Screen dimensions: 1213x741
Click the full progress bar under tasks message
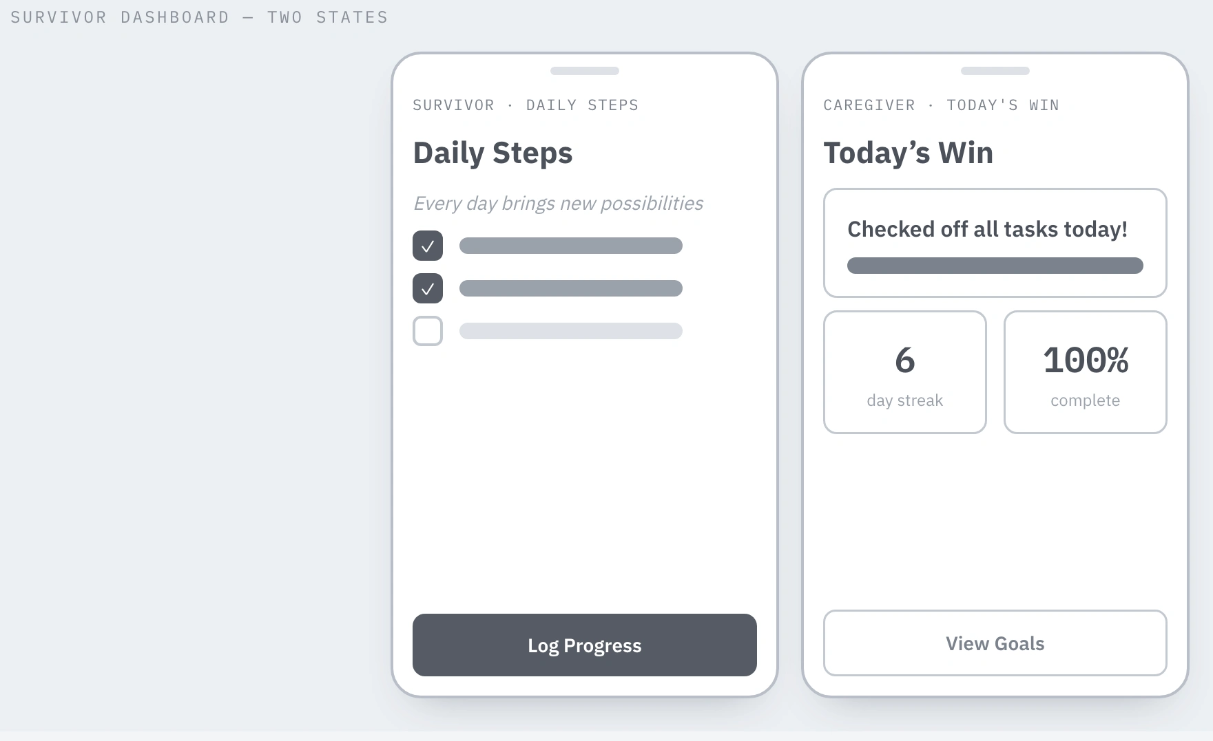(995, 266)
